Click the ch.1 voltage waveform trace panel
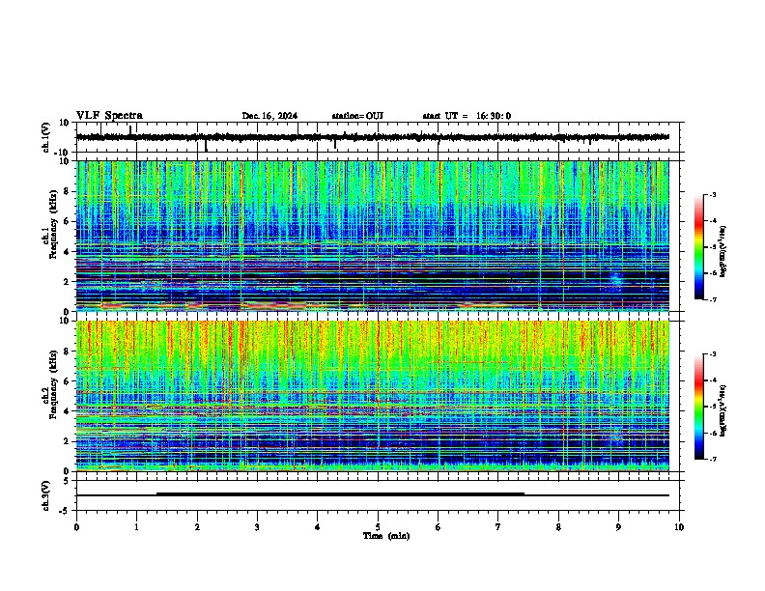The image size is (765, 591). (x=380, y=137)
